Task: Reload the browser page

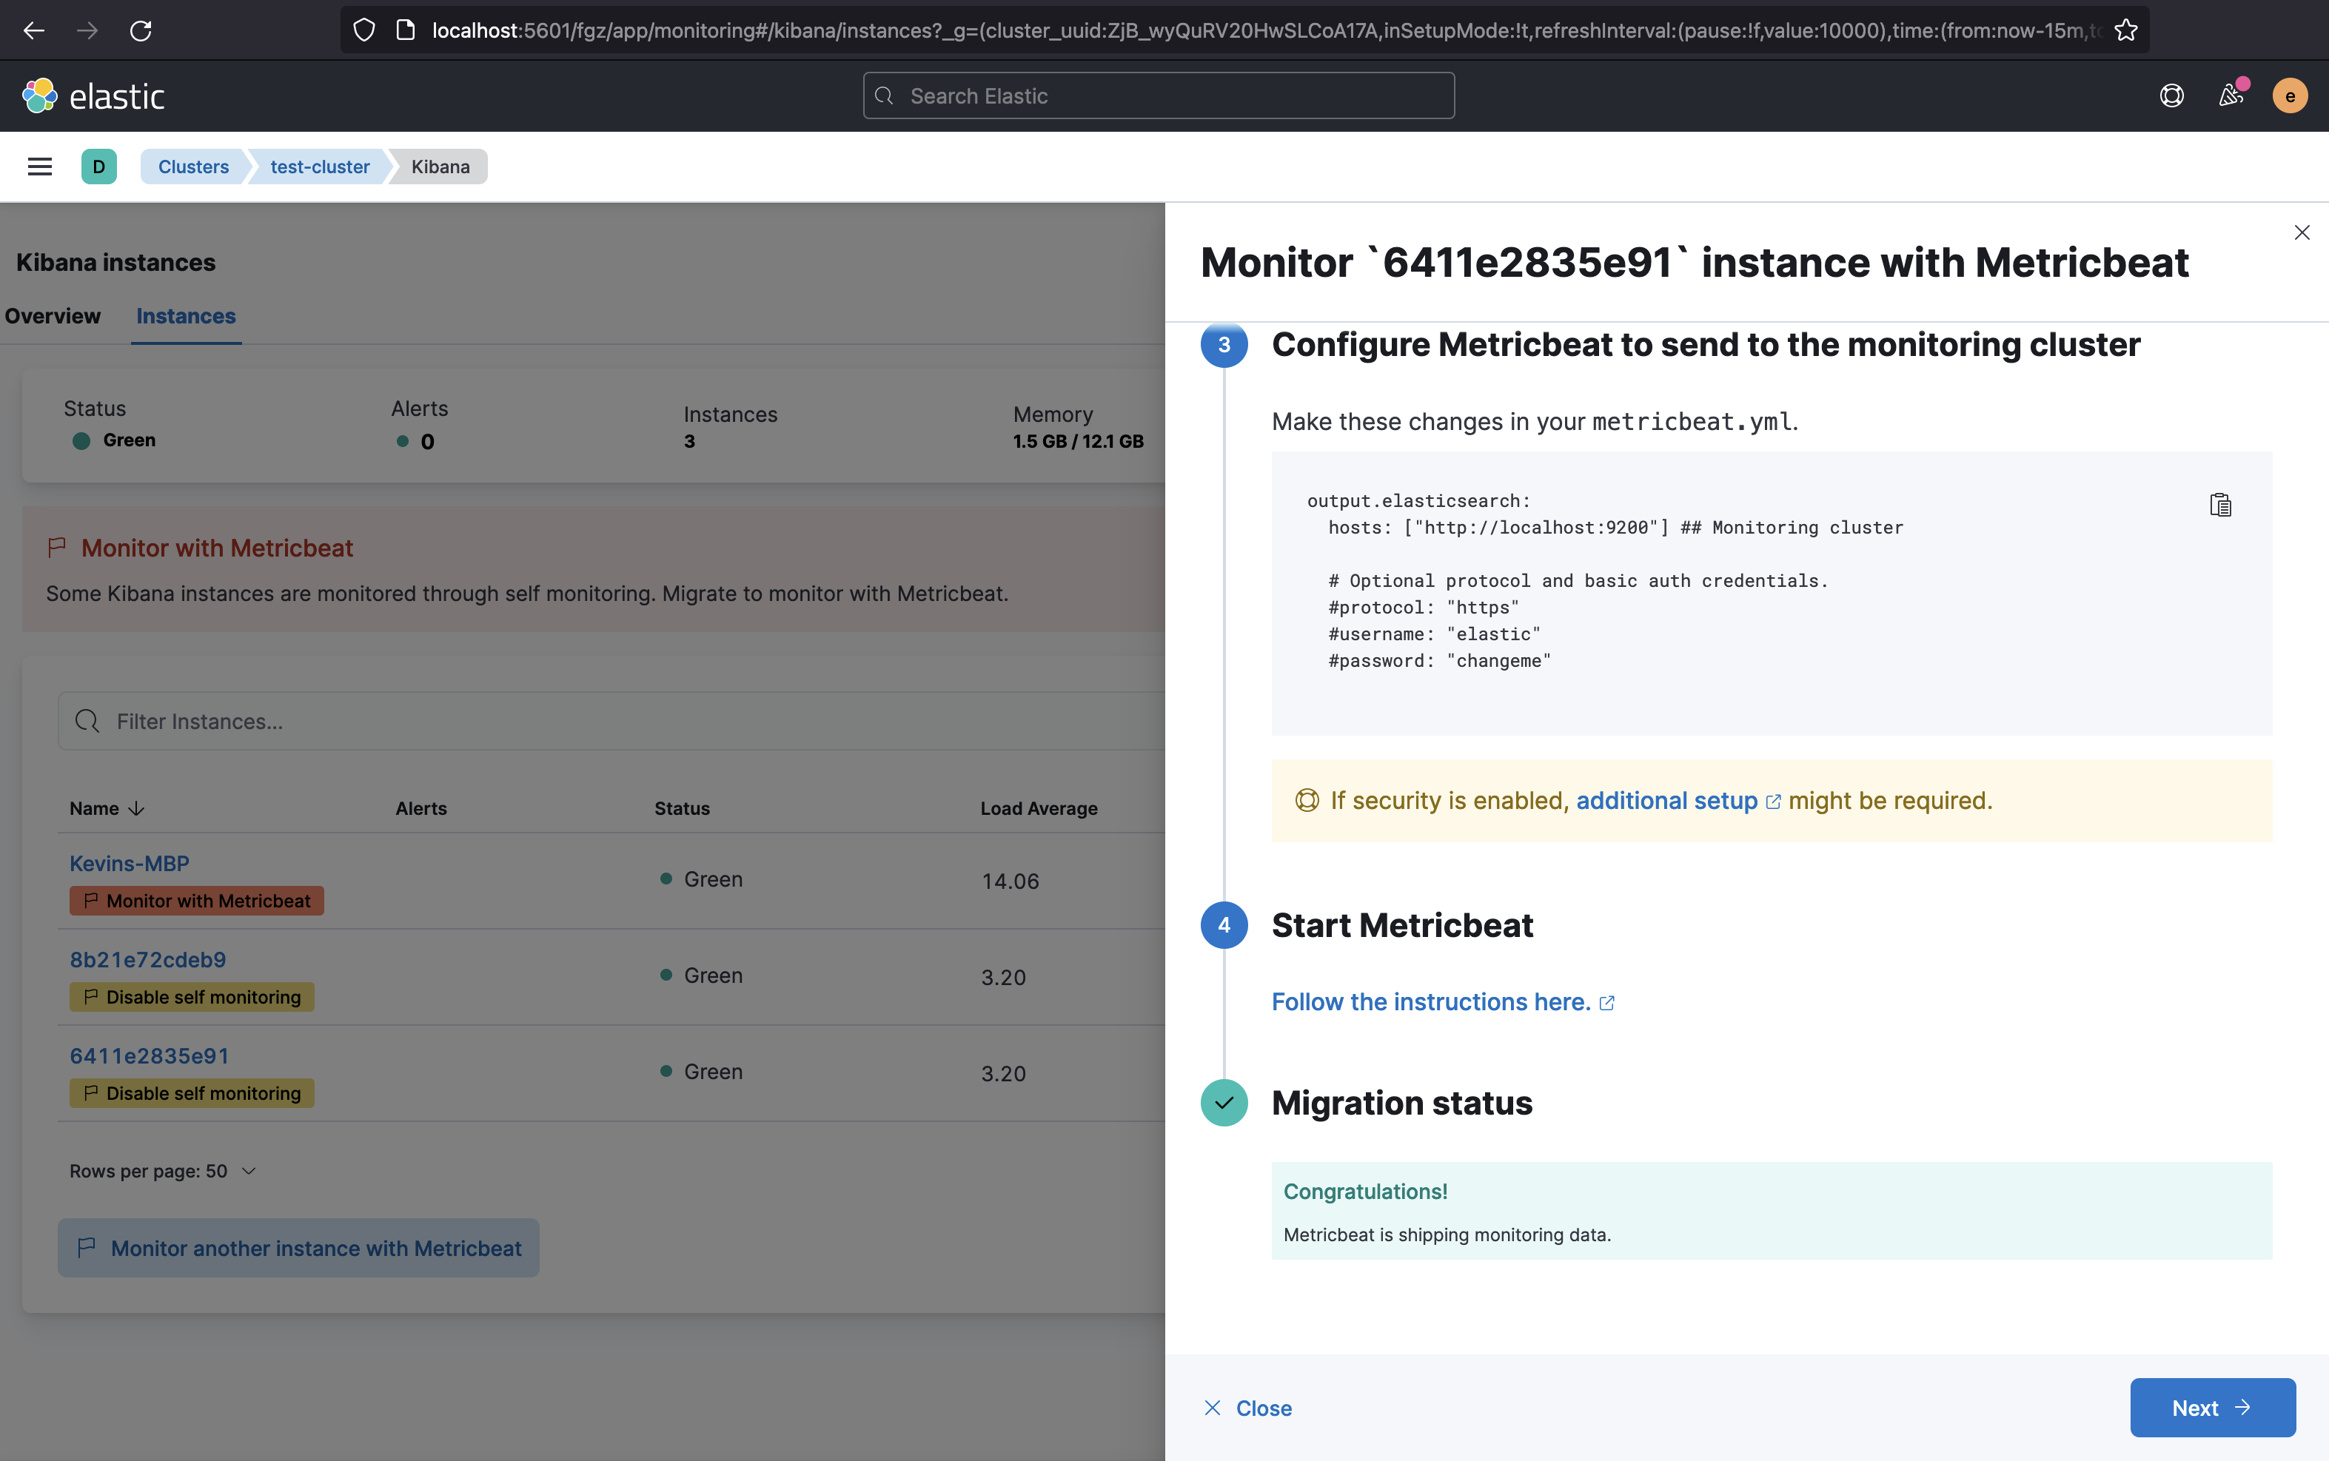Action: (141, 31)
